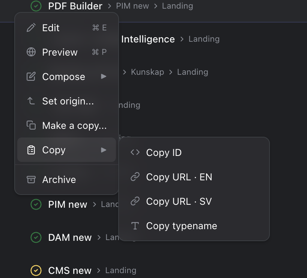Select Copy typename in the submenu
The height and width of the screenshot is (278, 307).
194,226
